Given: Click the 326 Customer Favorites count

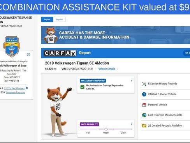Looking at the screenshot, I should tap(3, 93).
